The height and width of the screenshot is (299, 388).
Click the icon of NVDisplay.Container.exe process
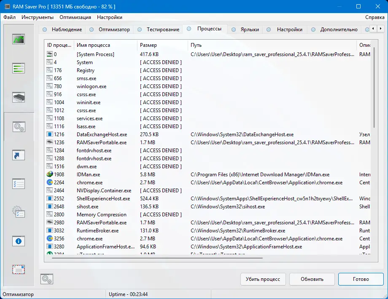pos(50,191)
